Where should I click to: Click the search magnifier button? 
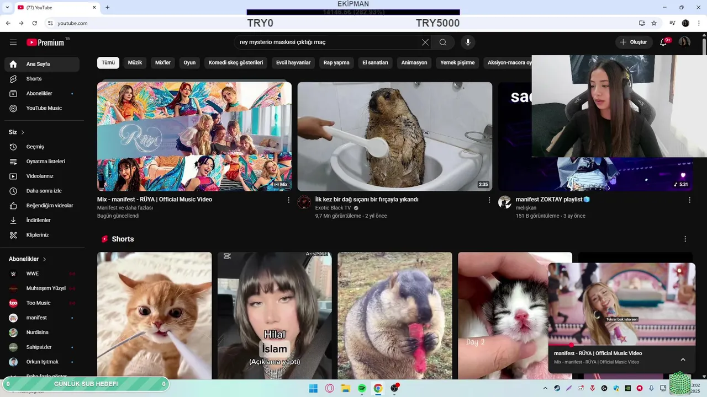coord(443,42)
